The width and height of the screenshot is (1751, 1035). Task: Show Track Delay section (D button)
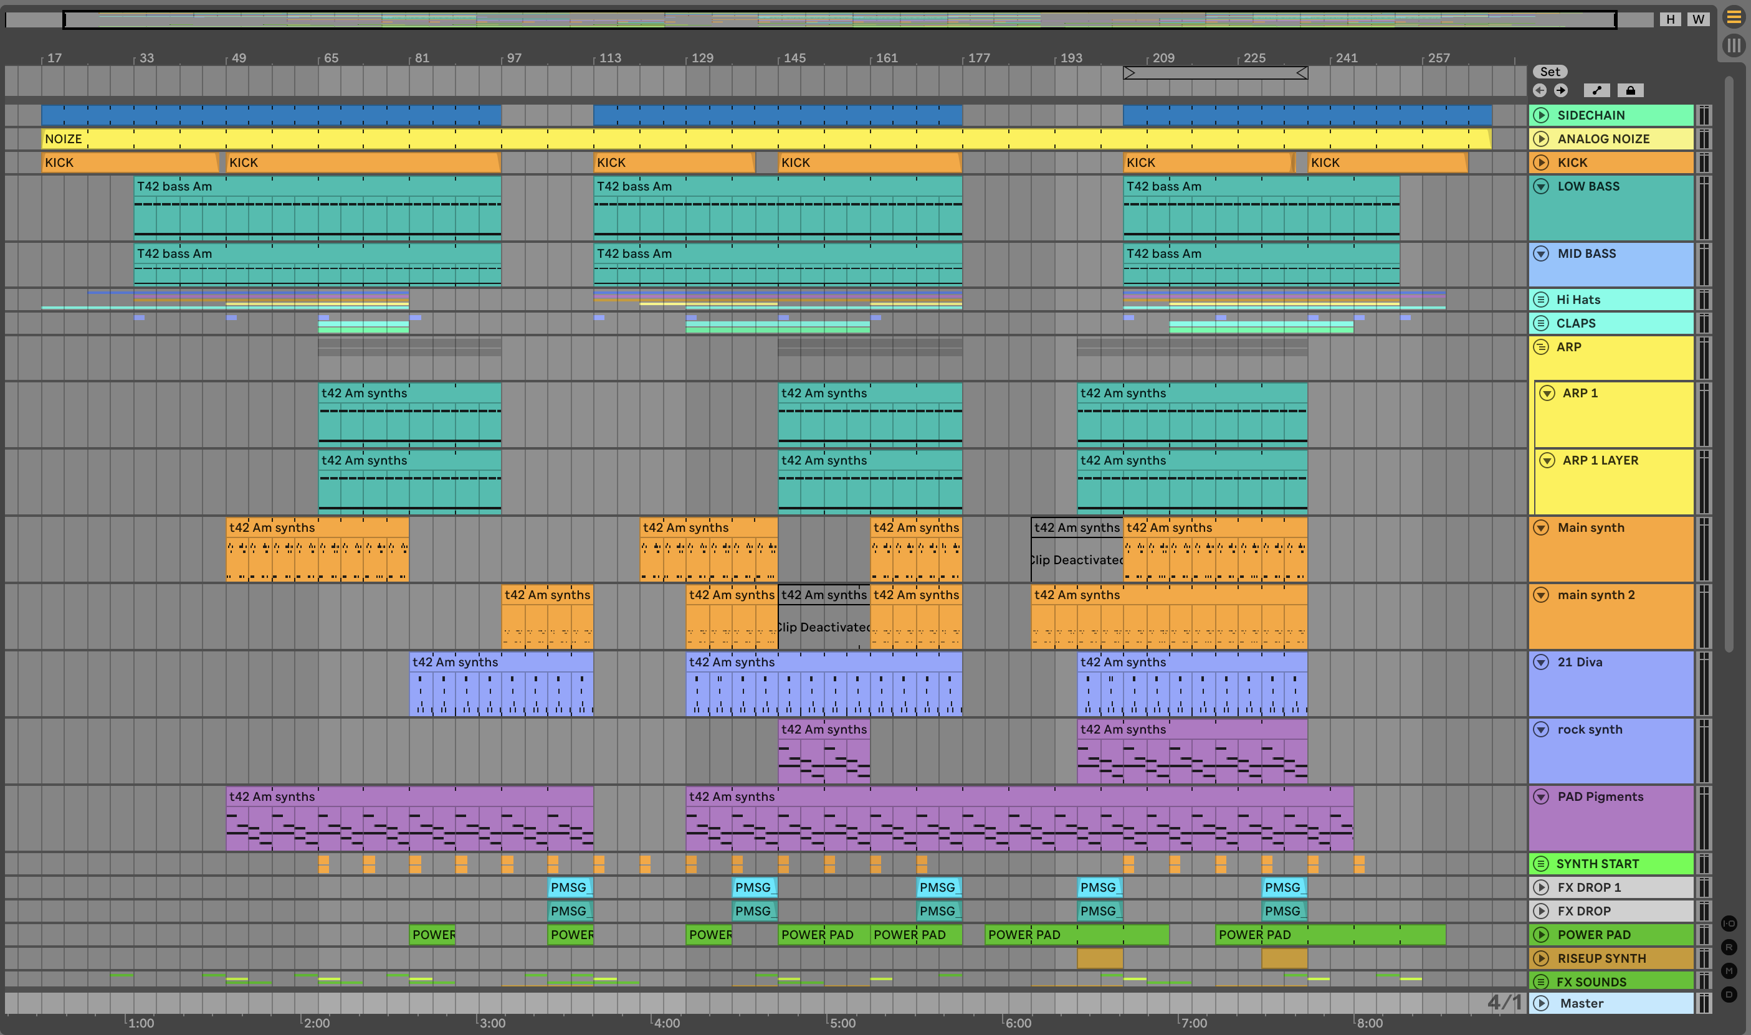pos(1729,995)
